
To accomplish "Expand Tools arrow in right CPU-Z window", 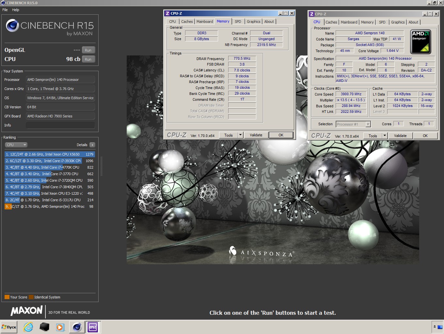I will 385,136.
